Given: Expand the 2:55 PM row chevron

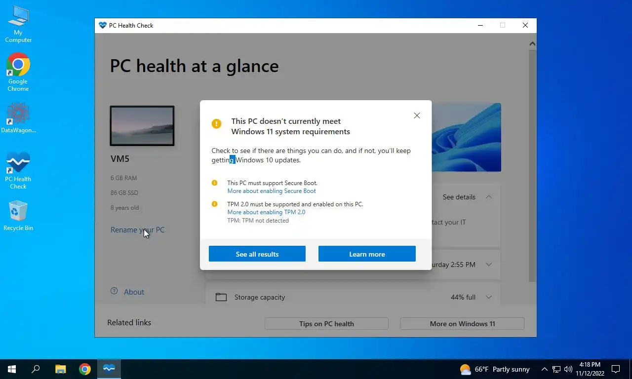Looking at the screenshot, I should (488, 265).
